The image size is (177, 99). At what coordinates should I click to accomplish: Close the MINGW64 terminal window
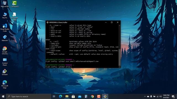pyautogui.click(x=118, y=22)
